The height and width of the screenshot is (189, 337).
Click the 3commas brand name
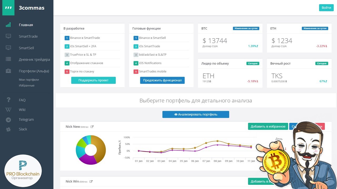32,8
